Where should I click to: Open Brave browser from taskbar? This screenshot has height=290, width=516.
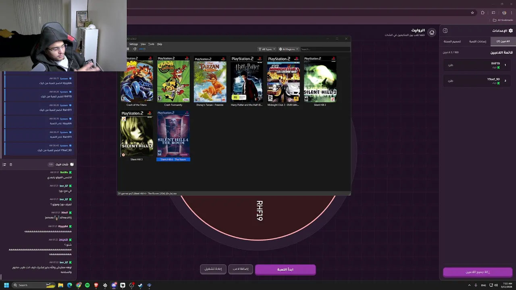tap(96, 285)
